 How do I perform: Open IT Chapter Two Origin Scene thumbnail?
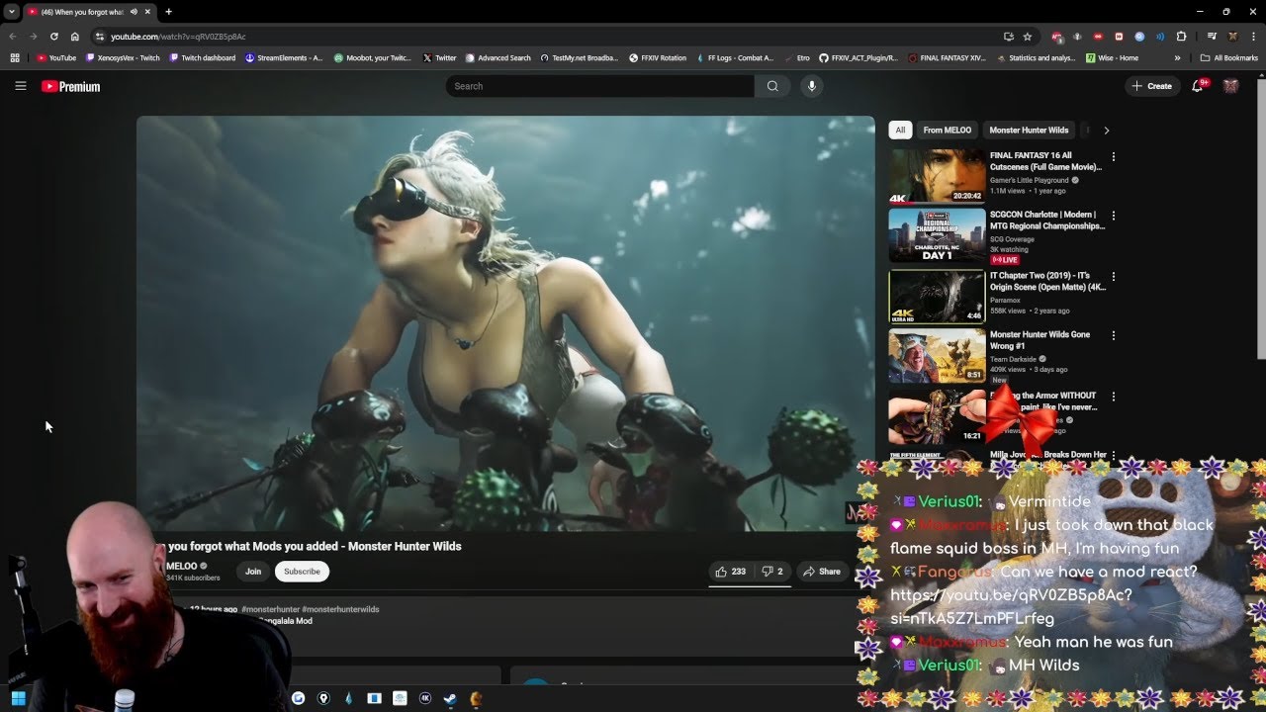pyautogui.click(x=937, y=297)
